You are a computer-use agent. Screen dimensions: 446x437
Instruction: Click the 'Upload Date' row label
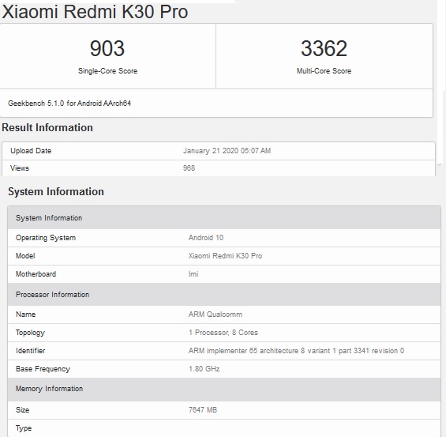click(31, 151)
